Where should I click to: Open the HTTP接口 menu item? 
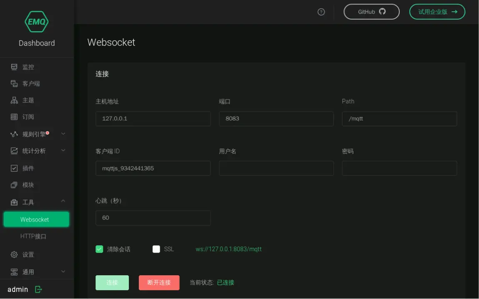point(33,237)
